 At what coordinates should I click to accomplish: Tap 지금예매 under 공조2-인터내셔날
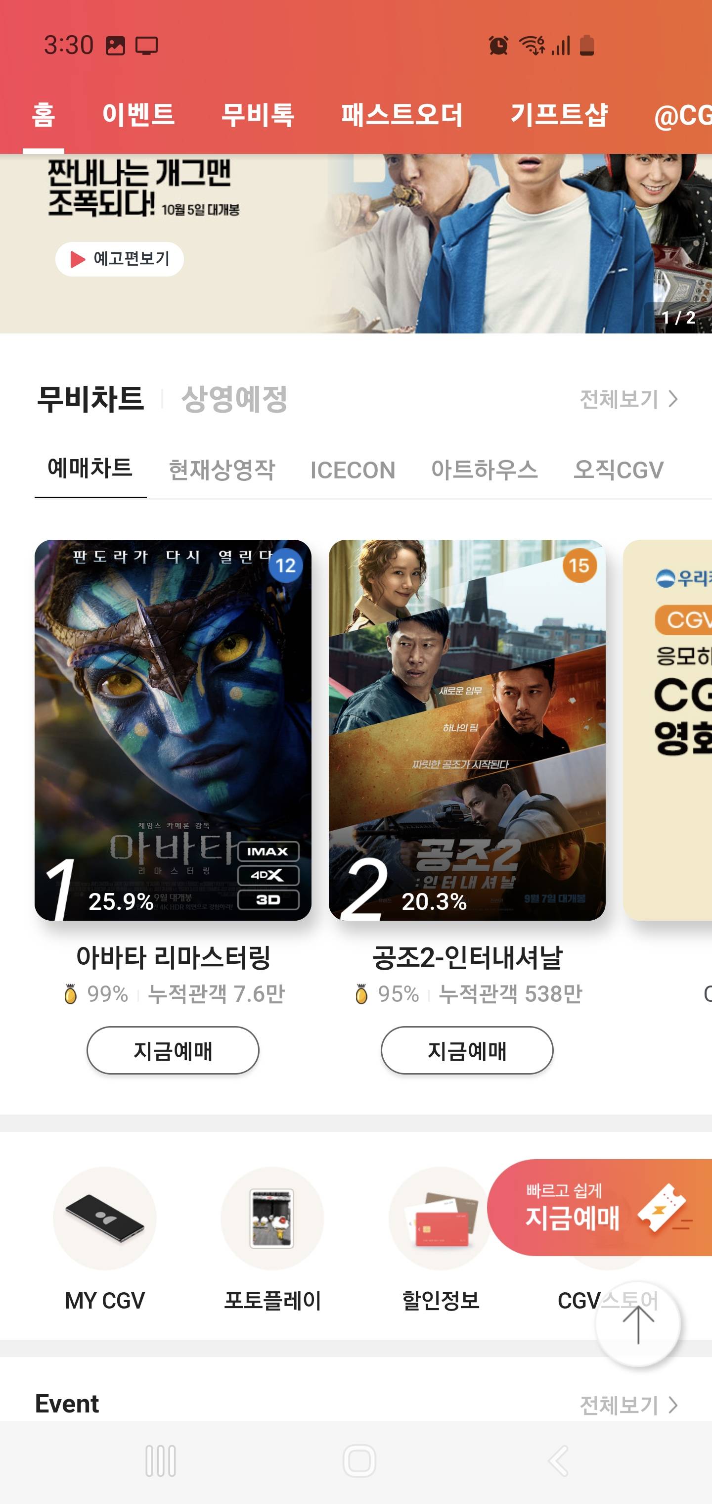click(x=467, y=1050)
